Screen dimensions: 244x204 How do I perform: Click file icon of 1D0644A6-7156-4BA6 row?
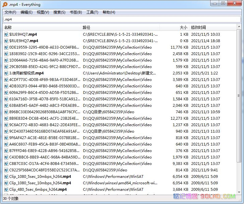[6, 60]
